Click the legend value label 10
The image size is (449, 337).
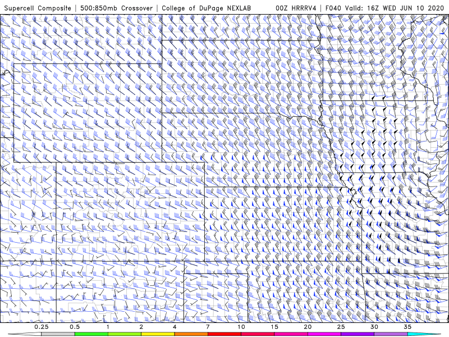point(241,327)
